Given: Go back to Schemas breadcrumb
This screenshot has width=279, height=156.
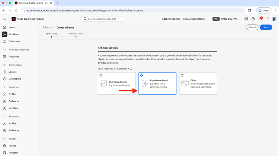Looking at the screenshot, I should 48,27.
